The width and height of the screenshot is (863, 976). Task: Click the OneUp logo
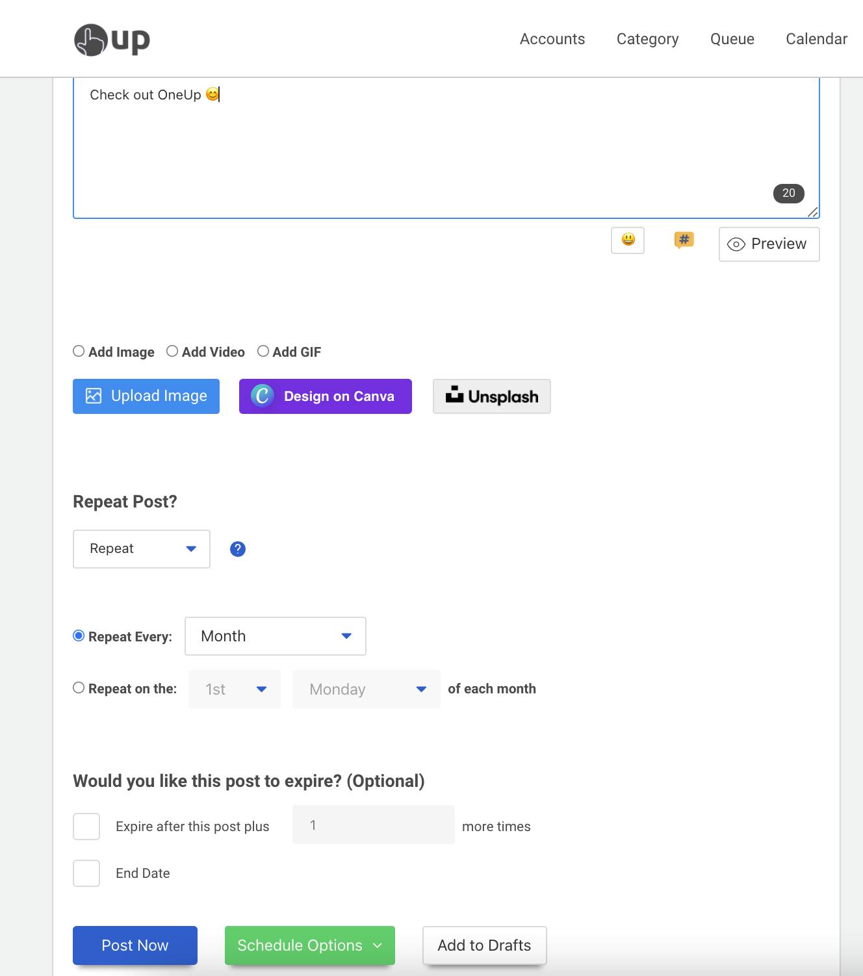tap(112, 39)
